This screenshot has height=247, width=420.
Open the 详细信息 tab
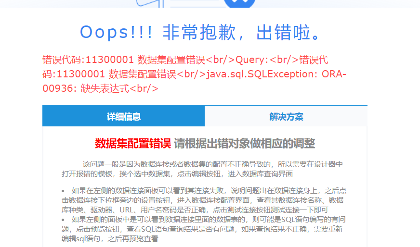tap(123, 116)
